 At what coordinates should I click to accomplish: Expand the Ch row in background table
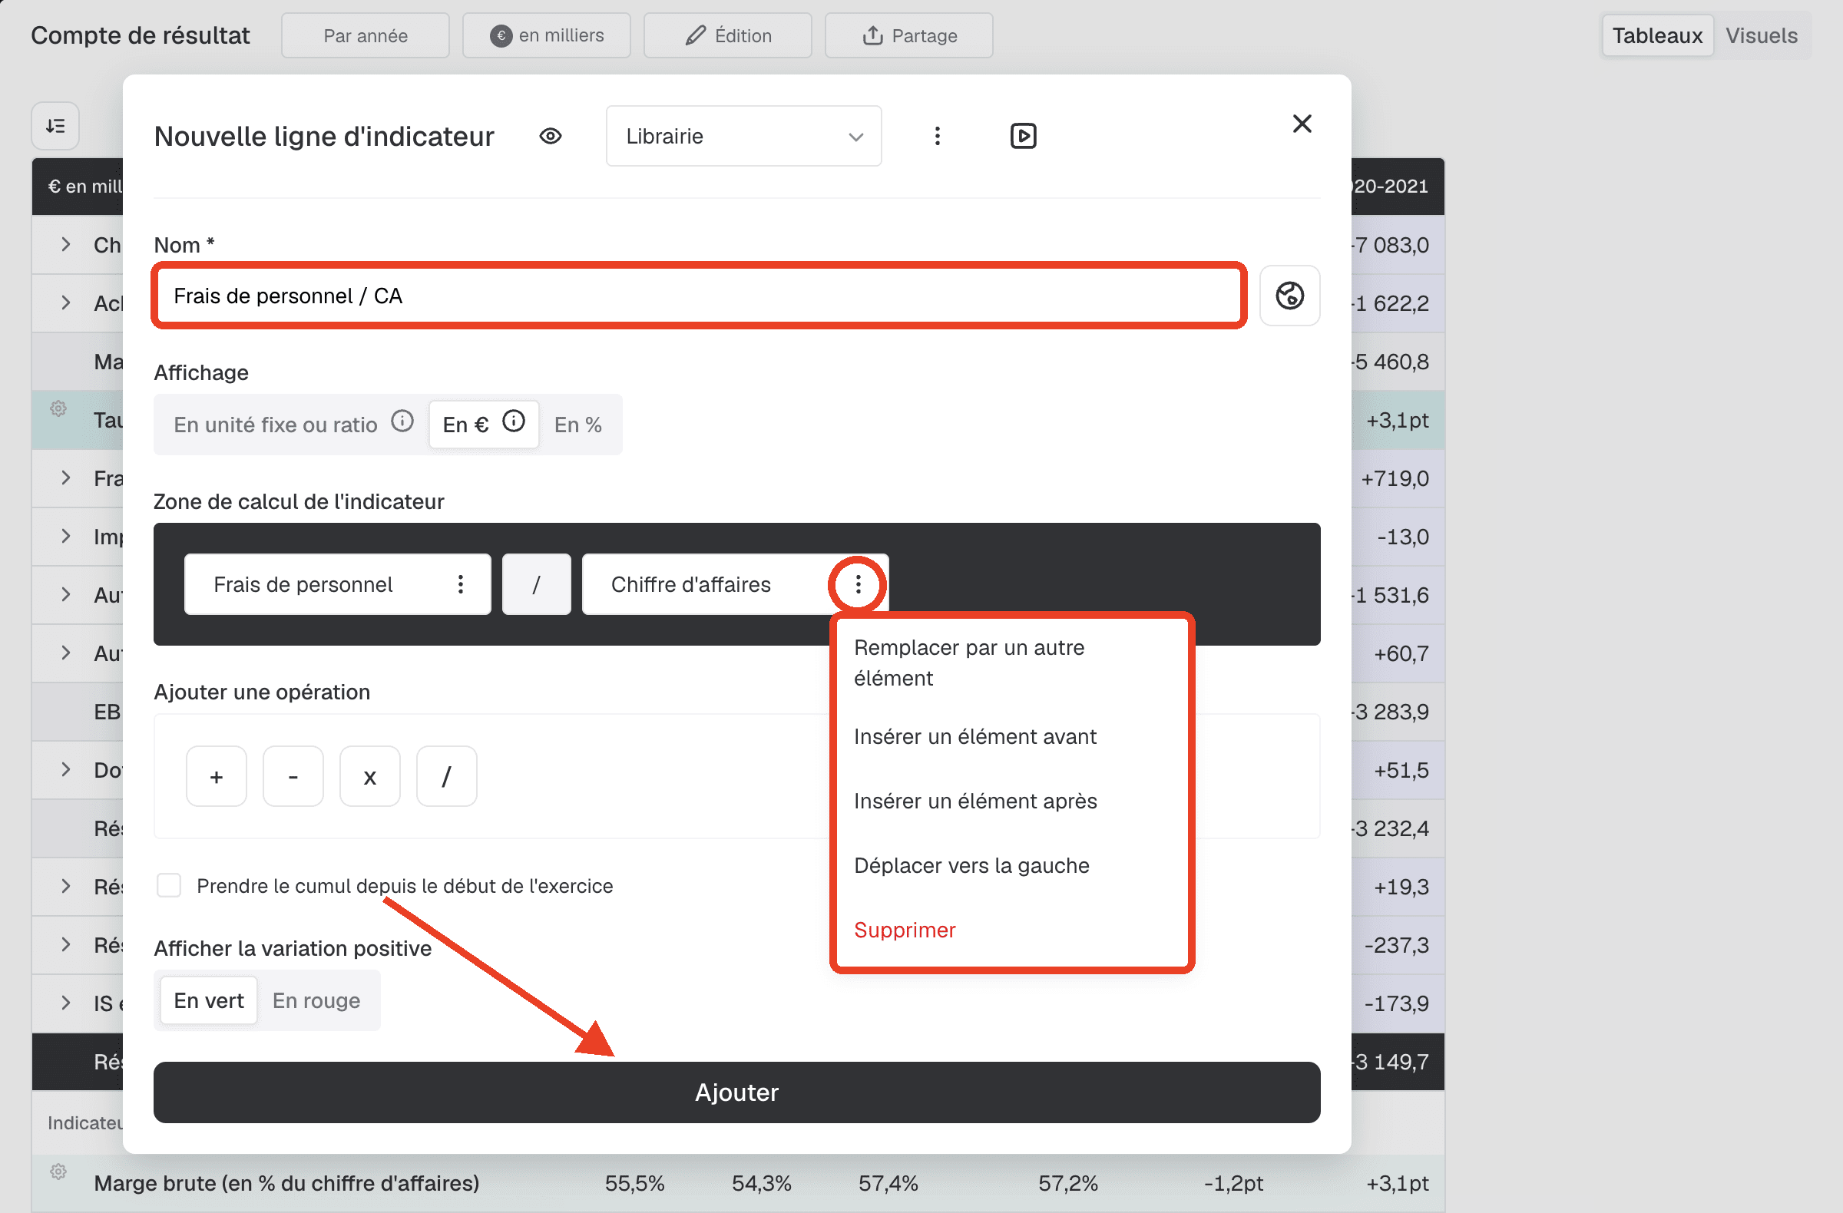[x=66, y=245]
